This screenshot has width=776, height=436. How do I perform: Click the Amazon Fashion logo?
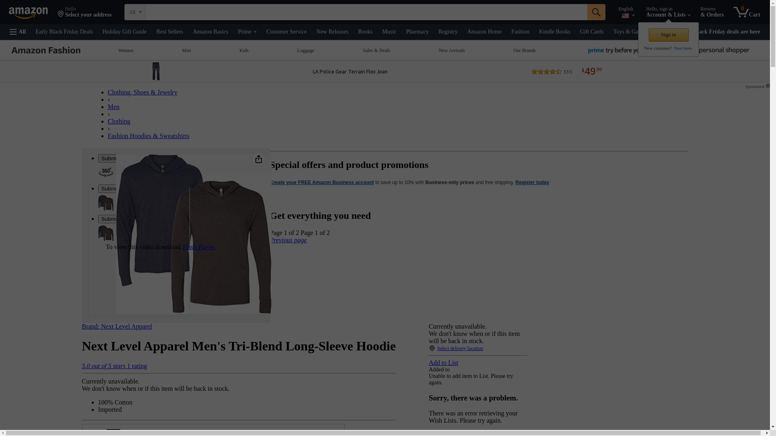(46, 50)
